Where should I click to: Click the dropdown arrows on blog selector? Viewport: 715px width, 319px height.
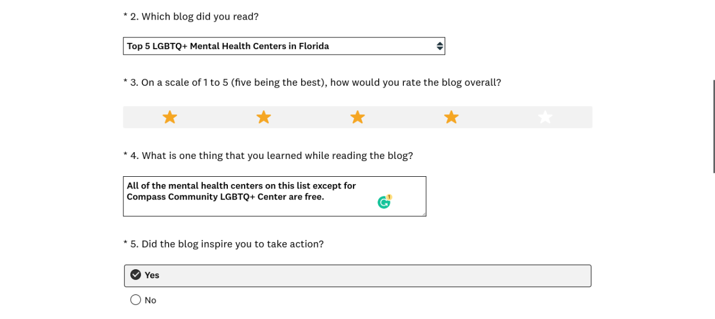tap(440, 46)
